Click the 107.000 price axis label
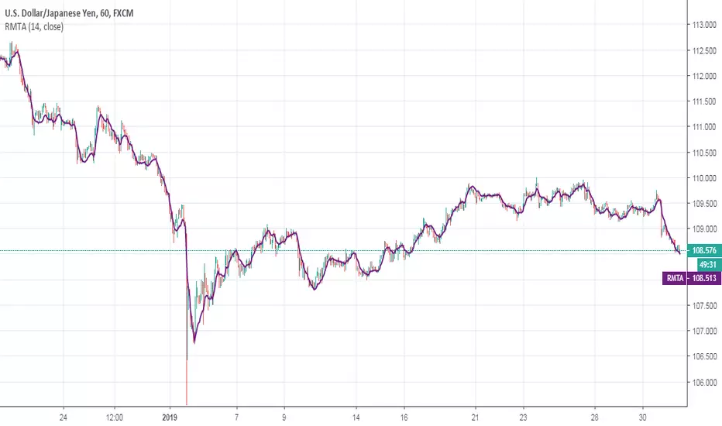 pyautogui.click(x=703, y=331)
